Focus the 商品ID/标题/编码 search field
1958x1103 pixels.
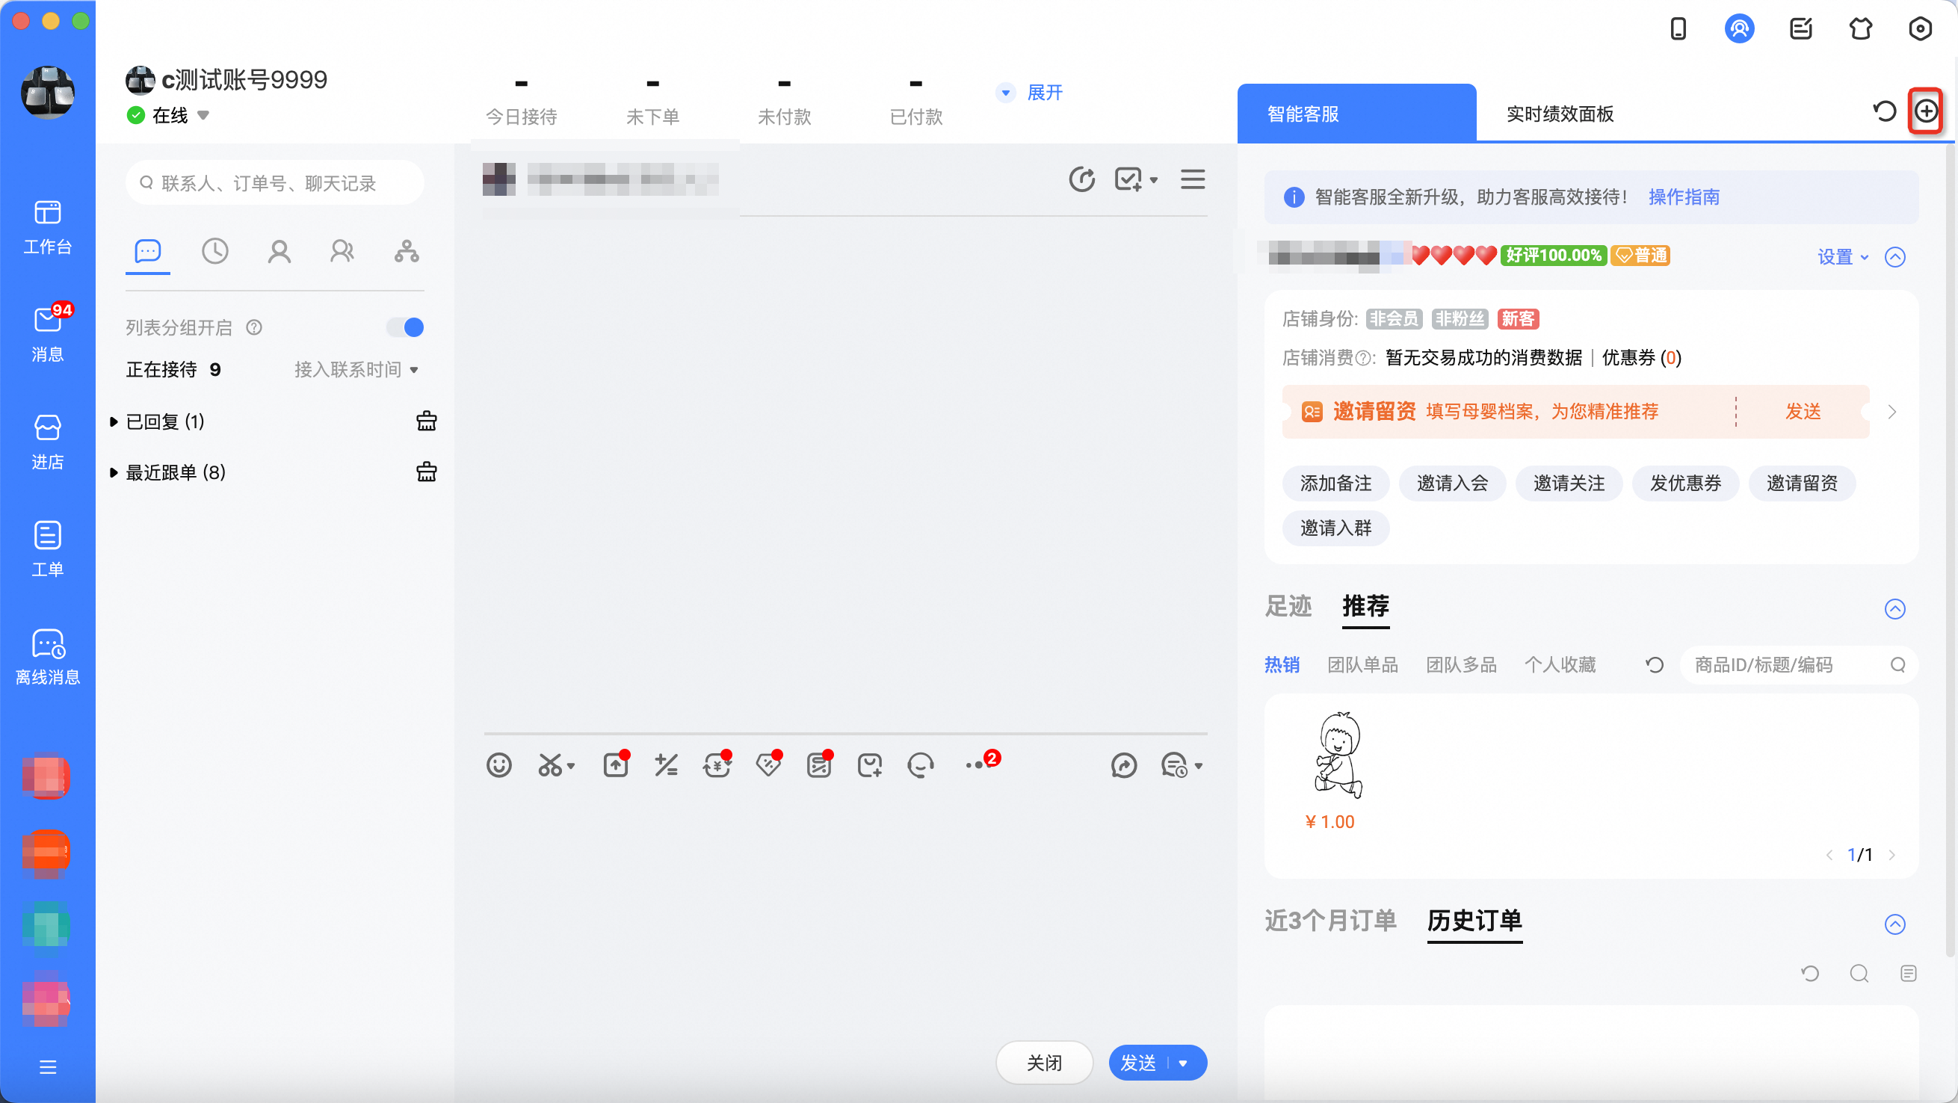pos(1799,665)
